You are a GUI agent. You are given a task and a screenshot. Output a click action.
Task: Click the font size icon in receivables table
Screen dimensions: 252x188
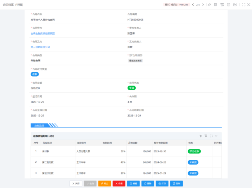click(201, 136)
